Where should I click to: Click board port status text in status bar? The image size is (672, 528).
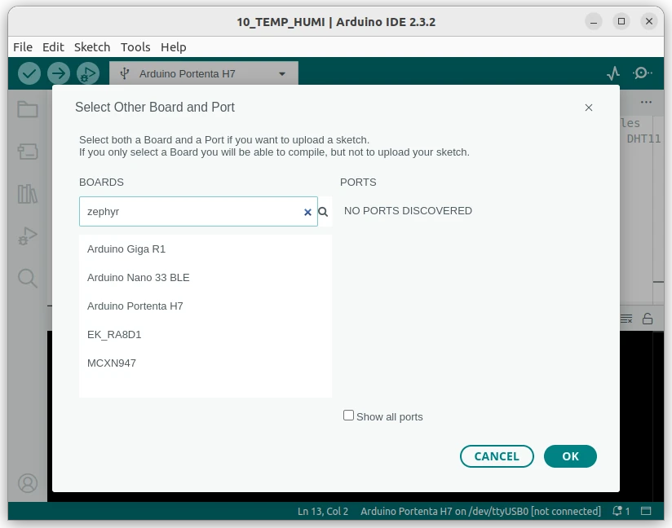click(x=480, y=512)
